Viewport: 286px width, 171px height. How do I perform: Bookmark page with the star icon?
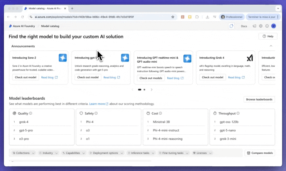(x=173, y=17)
